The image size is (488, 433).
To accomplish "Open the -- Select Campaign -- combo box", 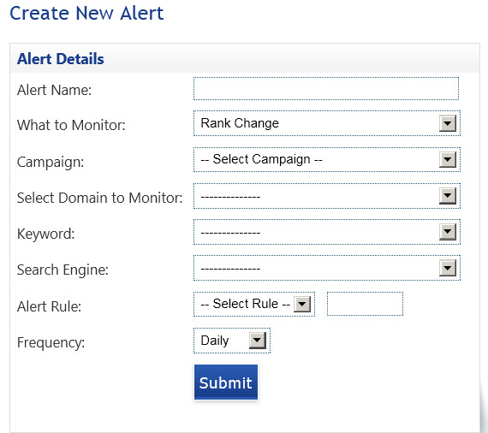I will point(327,159).
